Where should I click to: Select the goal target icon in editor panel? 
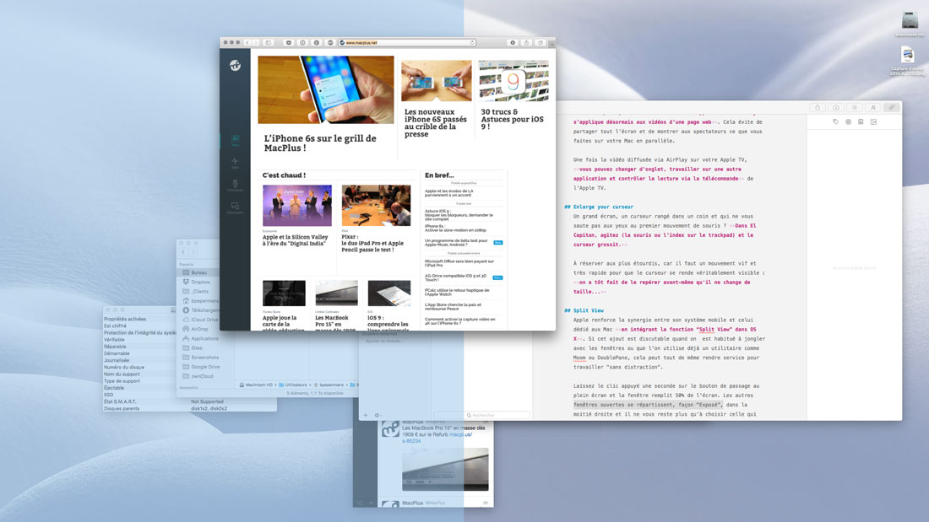[x=849, y=122]
